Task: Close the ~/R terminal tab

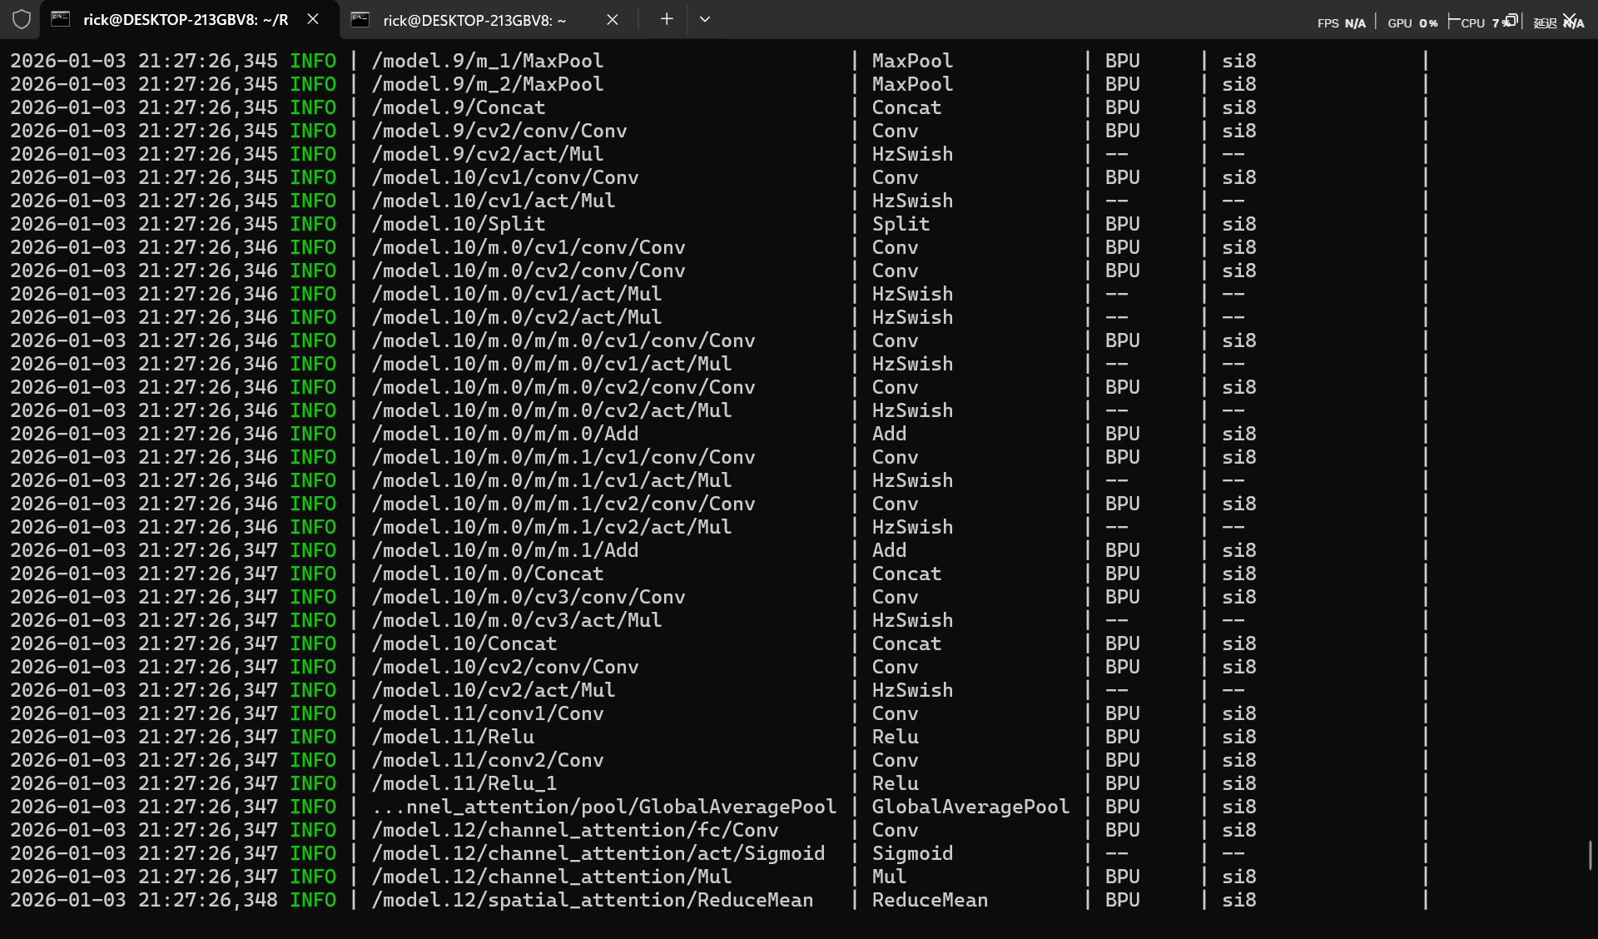Action: [313, 19]
